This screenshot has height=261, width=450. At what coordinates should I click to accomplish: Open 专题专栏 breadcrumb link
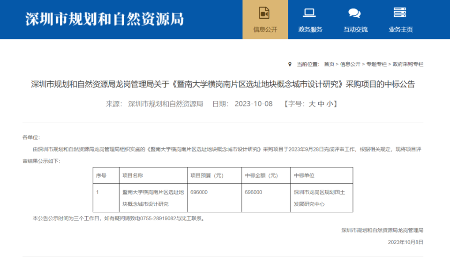coord(376,64)
